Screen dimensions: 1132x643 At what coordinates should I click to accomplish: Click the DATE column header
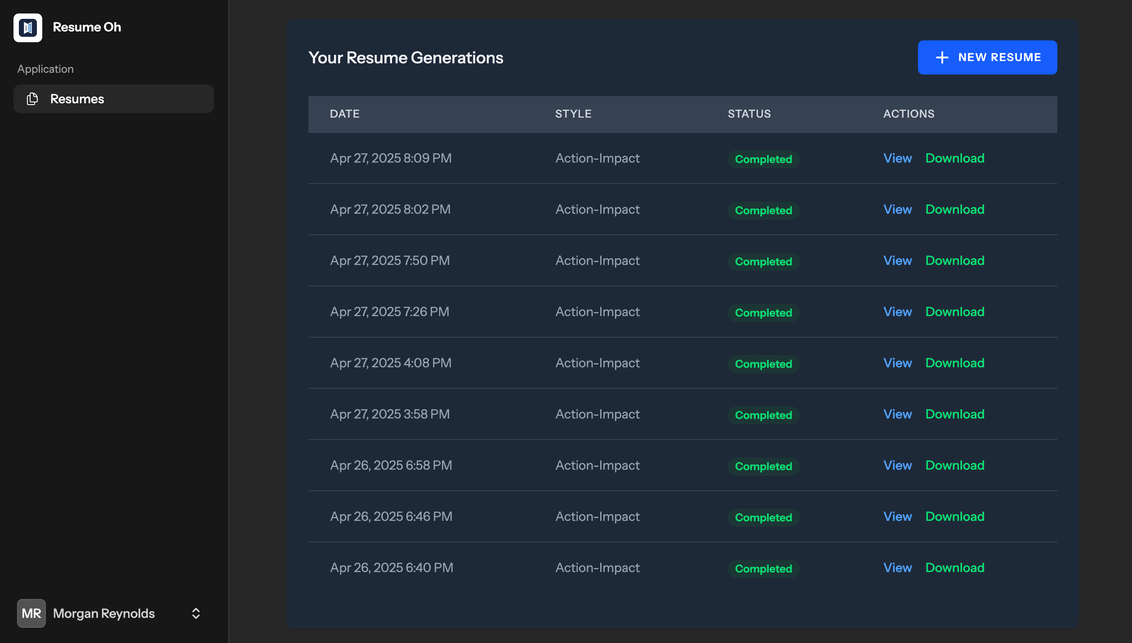pyautogui.click(x=344, y=114)
